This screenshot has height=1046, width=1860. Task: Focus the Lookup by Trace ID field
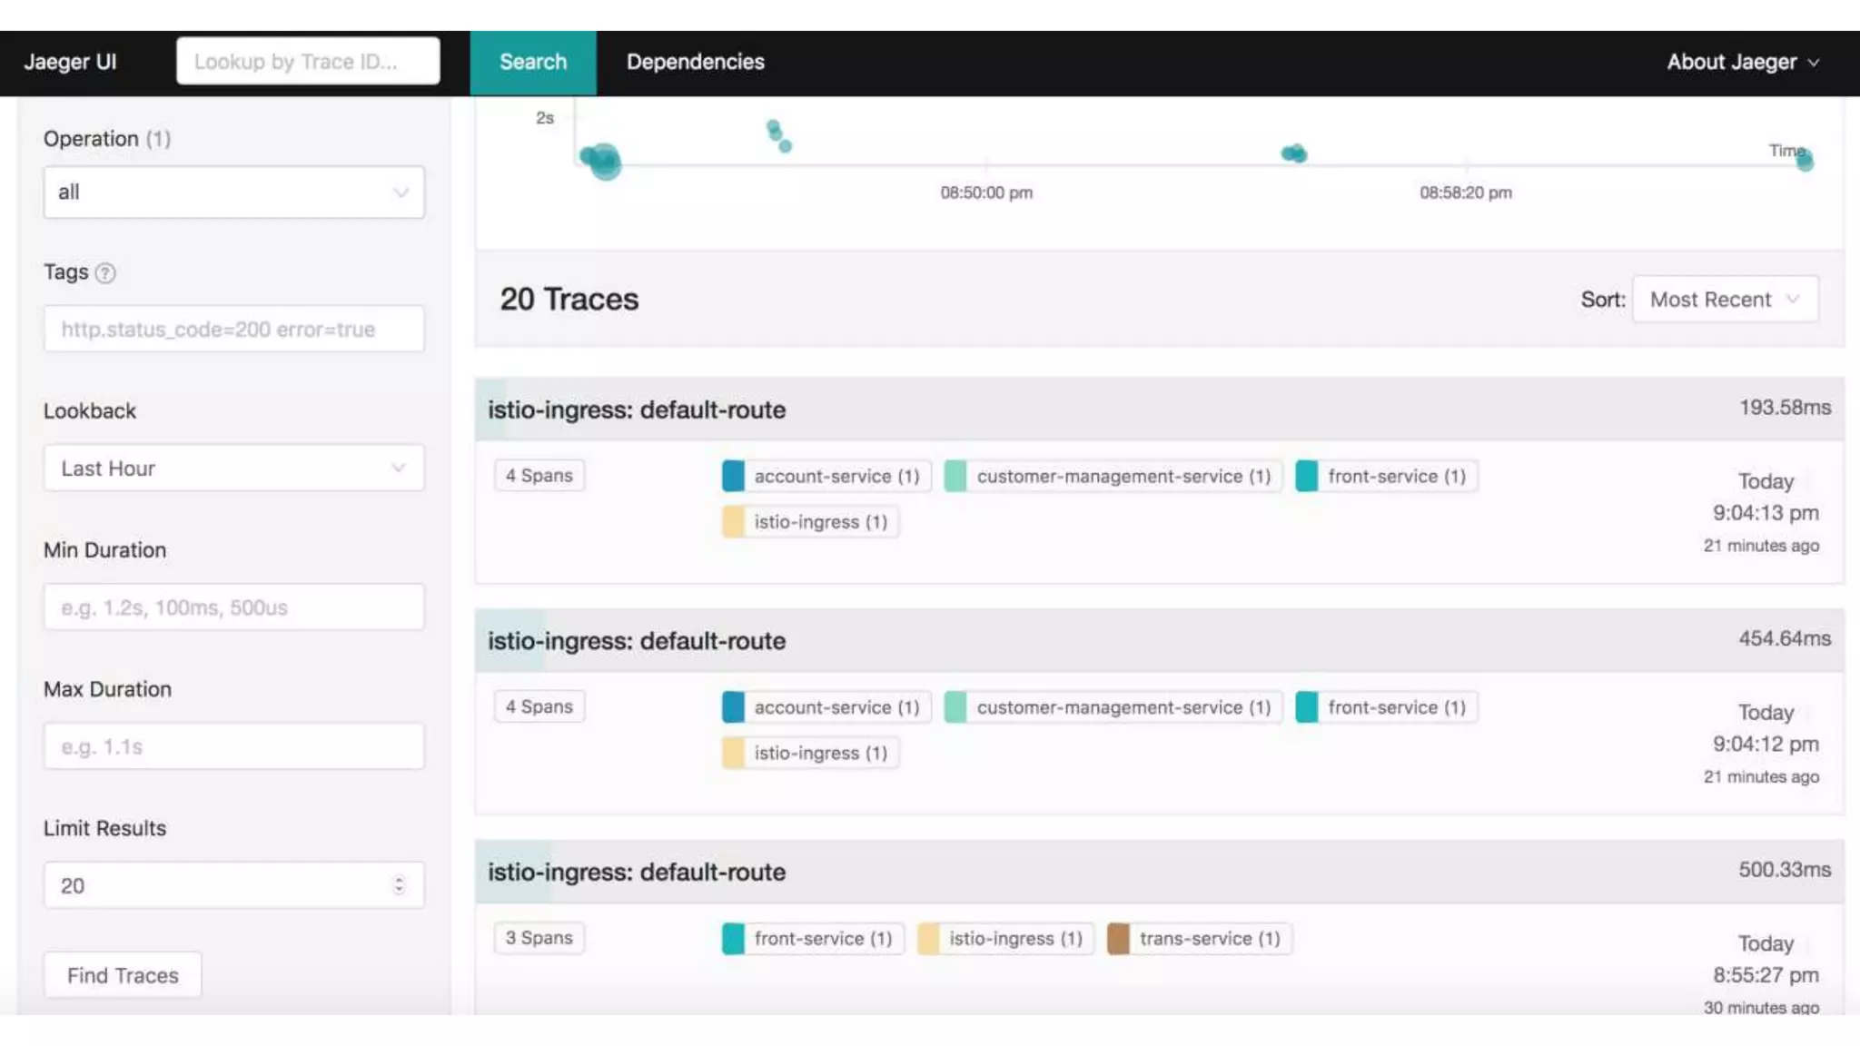point(308,62)
